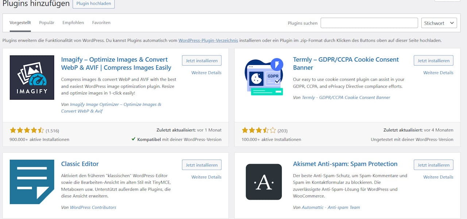Open the Akismet Anti-spam title link
Viewport: 467px width, 219px height.
[x=345, y=164]
